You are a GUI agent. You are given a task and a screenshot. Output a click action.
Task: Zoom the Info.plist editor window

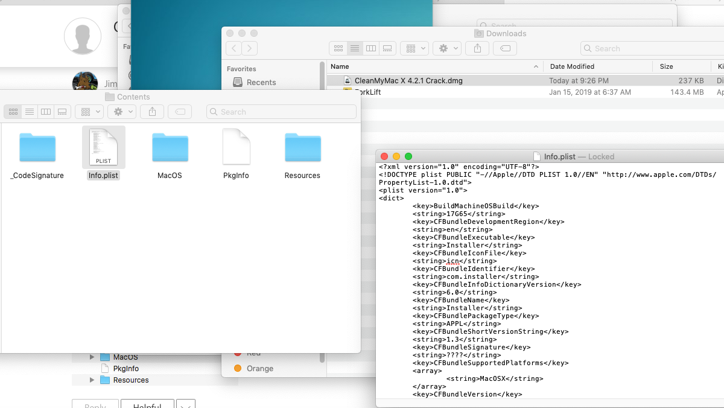click(x=408, y=156)
